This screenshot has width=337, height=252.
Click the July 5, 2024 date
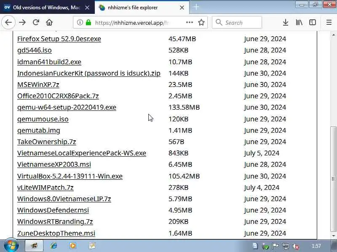(262, 153)
